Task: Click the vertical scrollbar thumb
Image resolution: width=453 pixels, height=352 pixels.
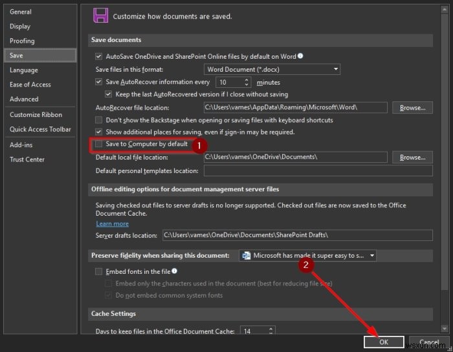Action: (445, 152)
